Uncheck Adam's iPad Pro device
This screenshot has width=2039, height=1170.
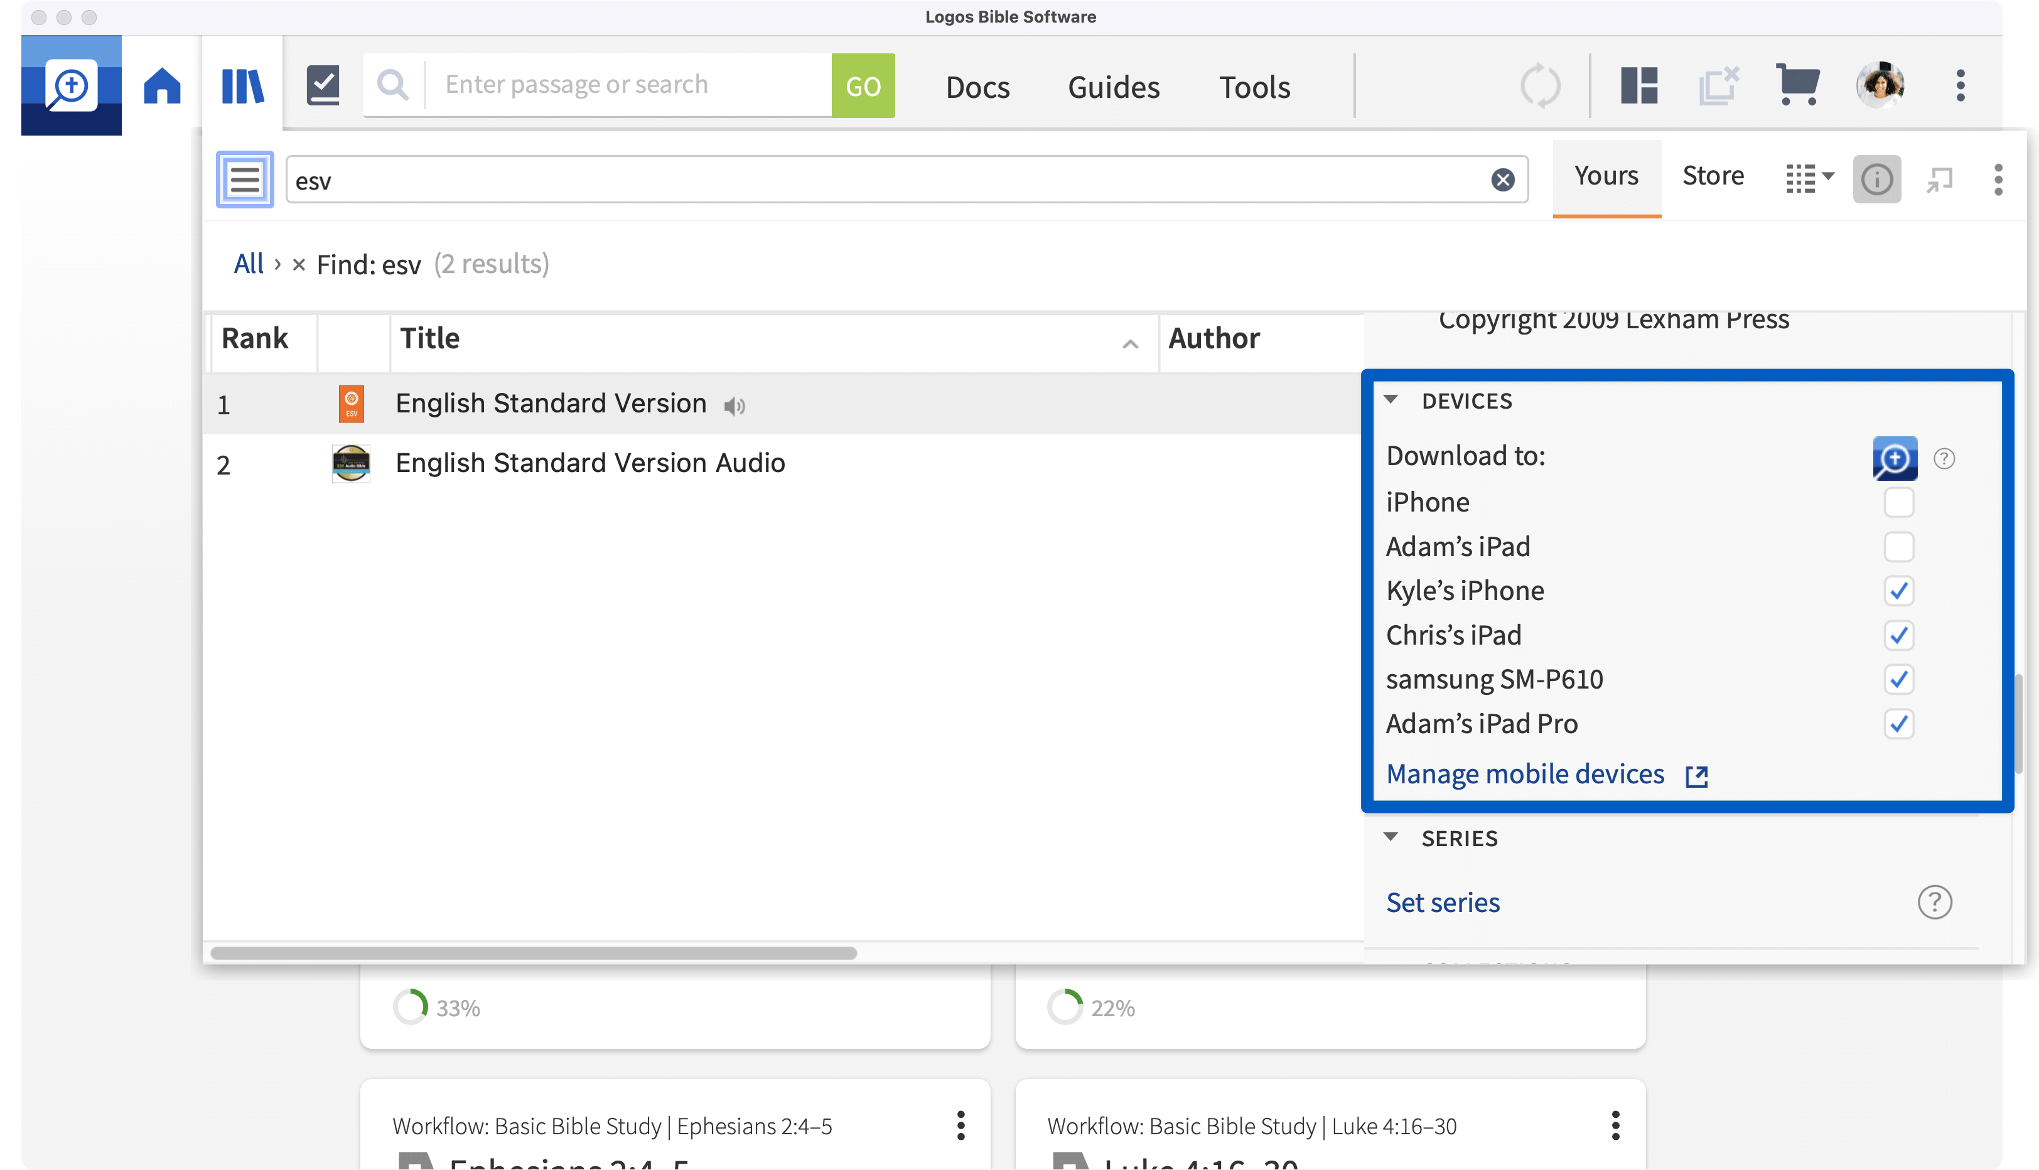tap(1898, 724)
